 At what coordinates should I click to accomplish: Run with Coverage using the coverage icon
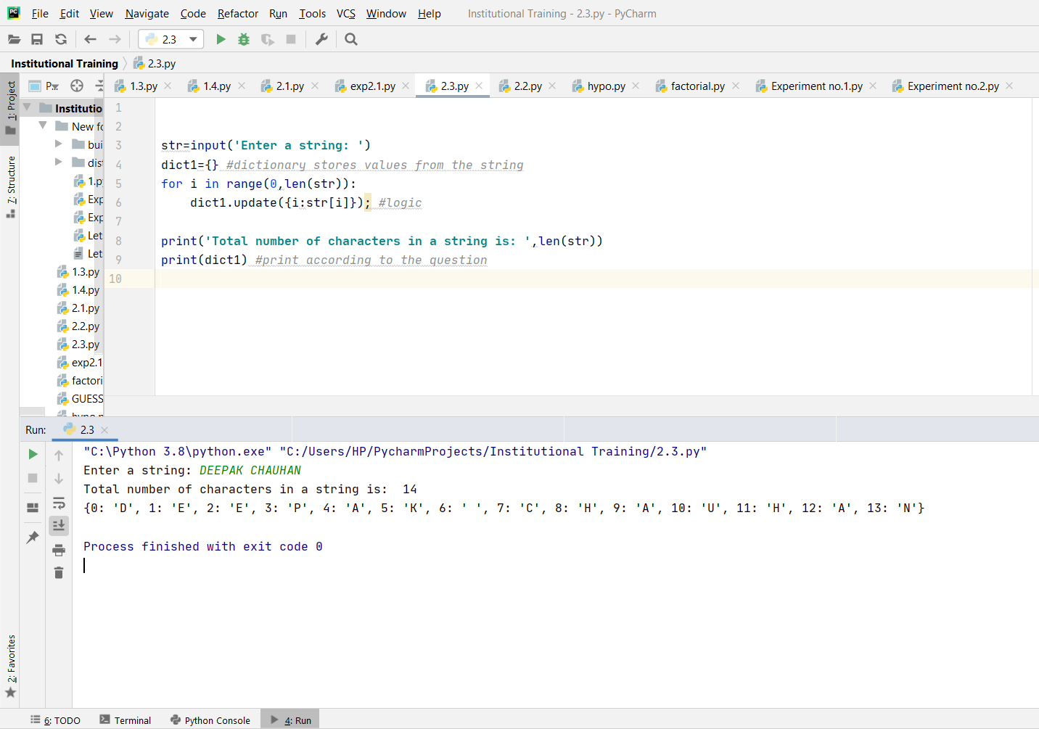click(268, 39)
